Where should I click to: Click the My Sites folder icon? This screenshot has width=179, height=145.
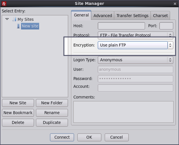point(15,19)
